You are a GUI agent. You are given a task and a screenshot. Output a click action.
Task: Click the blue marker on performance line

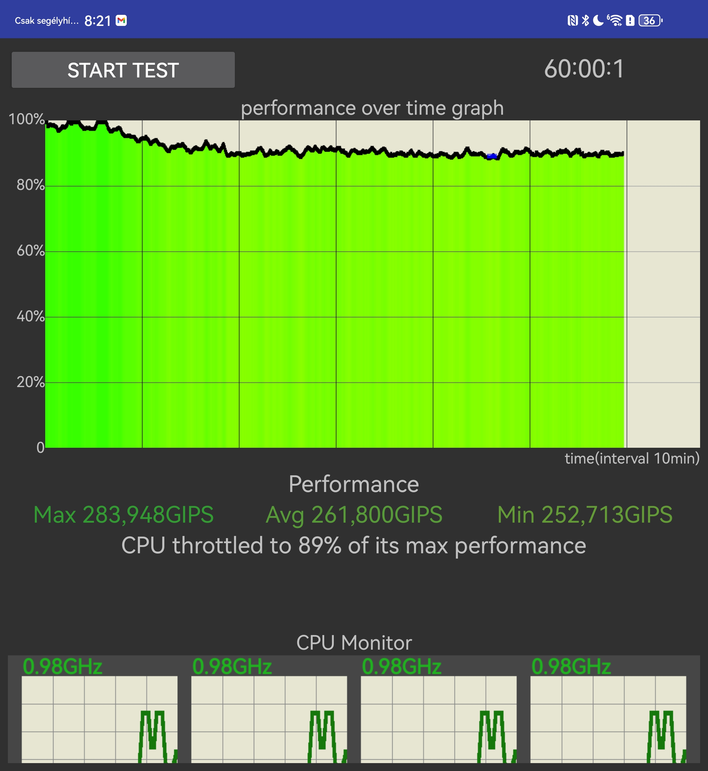coord(491,156)
